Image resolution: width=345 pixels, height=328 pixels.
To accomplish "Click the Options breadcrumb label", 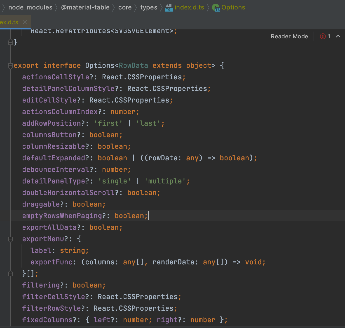I will tap(233, 7).
